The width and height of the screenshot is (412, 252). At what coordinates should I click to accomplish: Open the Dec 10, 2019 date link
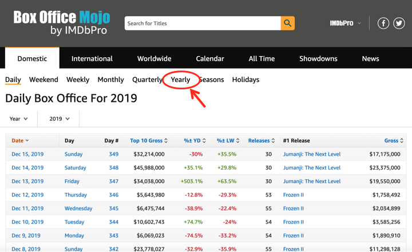[x=27, y=222]
